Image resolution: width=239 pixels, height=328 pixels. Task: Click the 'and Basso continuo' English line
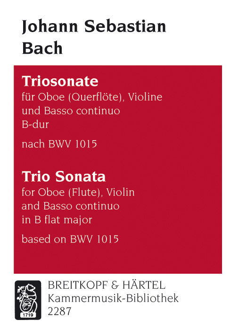click(x=70, y=206)
